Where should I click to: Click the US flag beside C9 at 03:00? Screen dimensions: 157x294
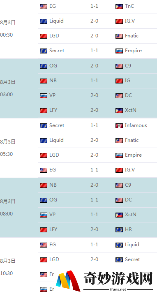[x=119, y=66]
